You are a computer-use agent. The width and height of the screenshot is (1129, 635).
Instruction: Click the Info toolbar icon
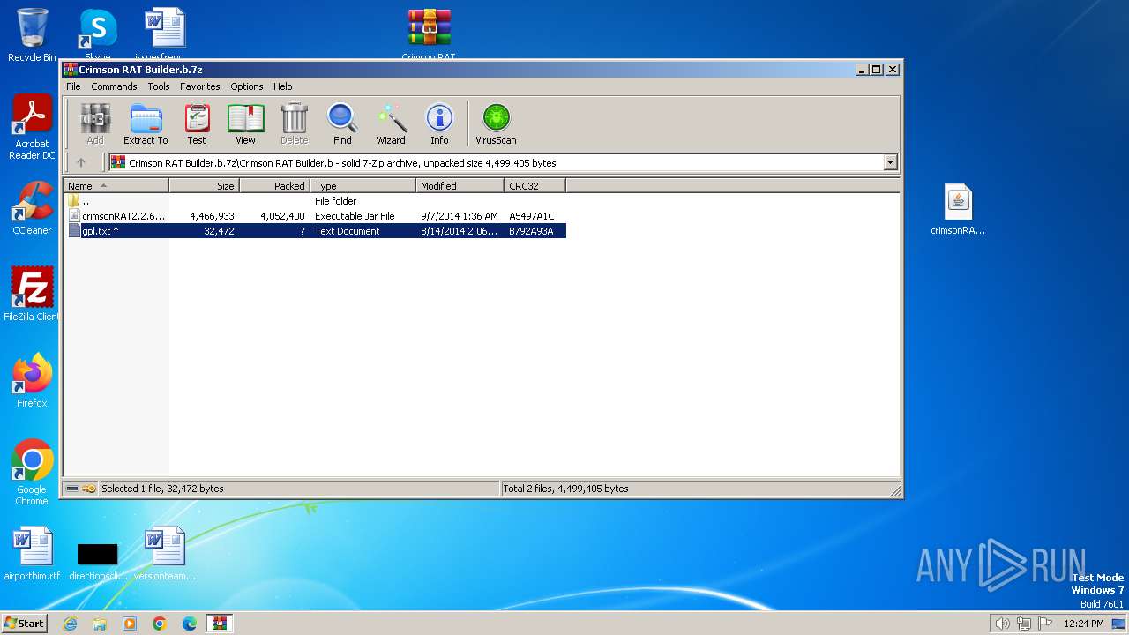coord(439,124)
